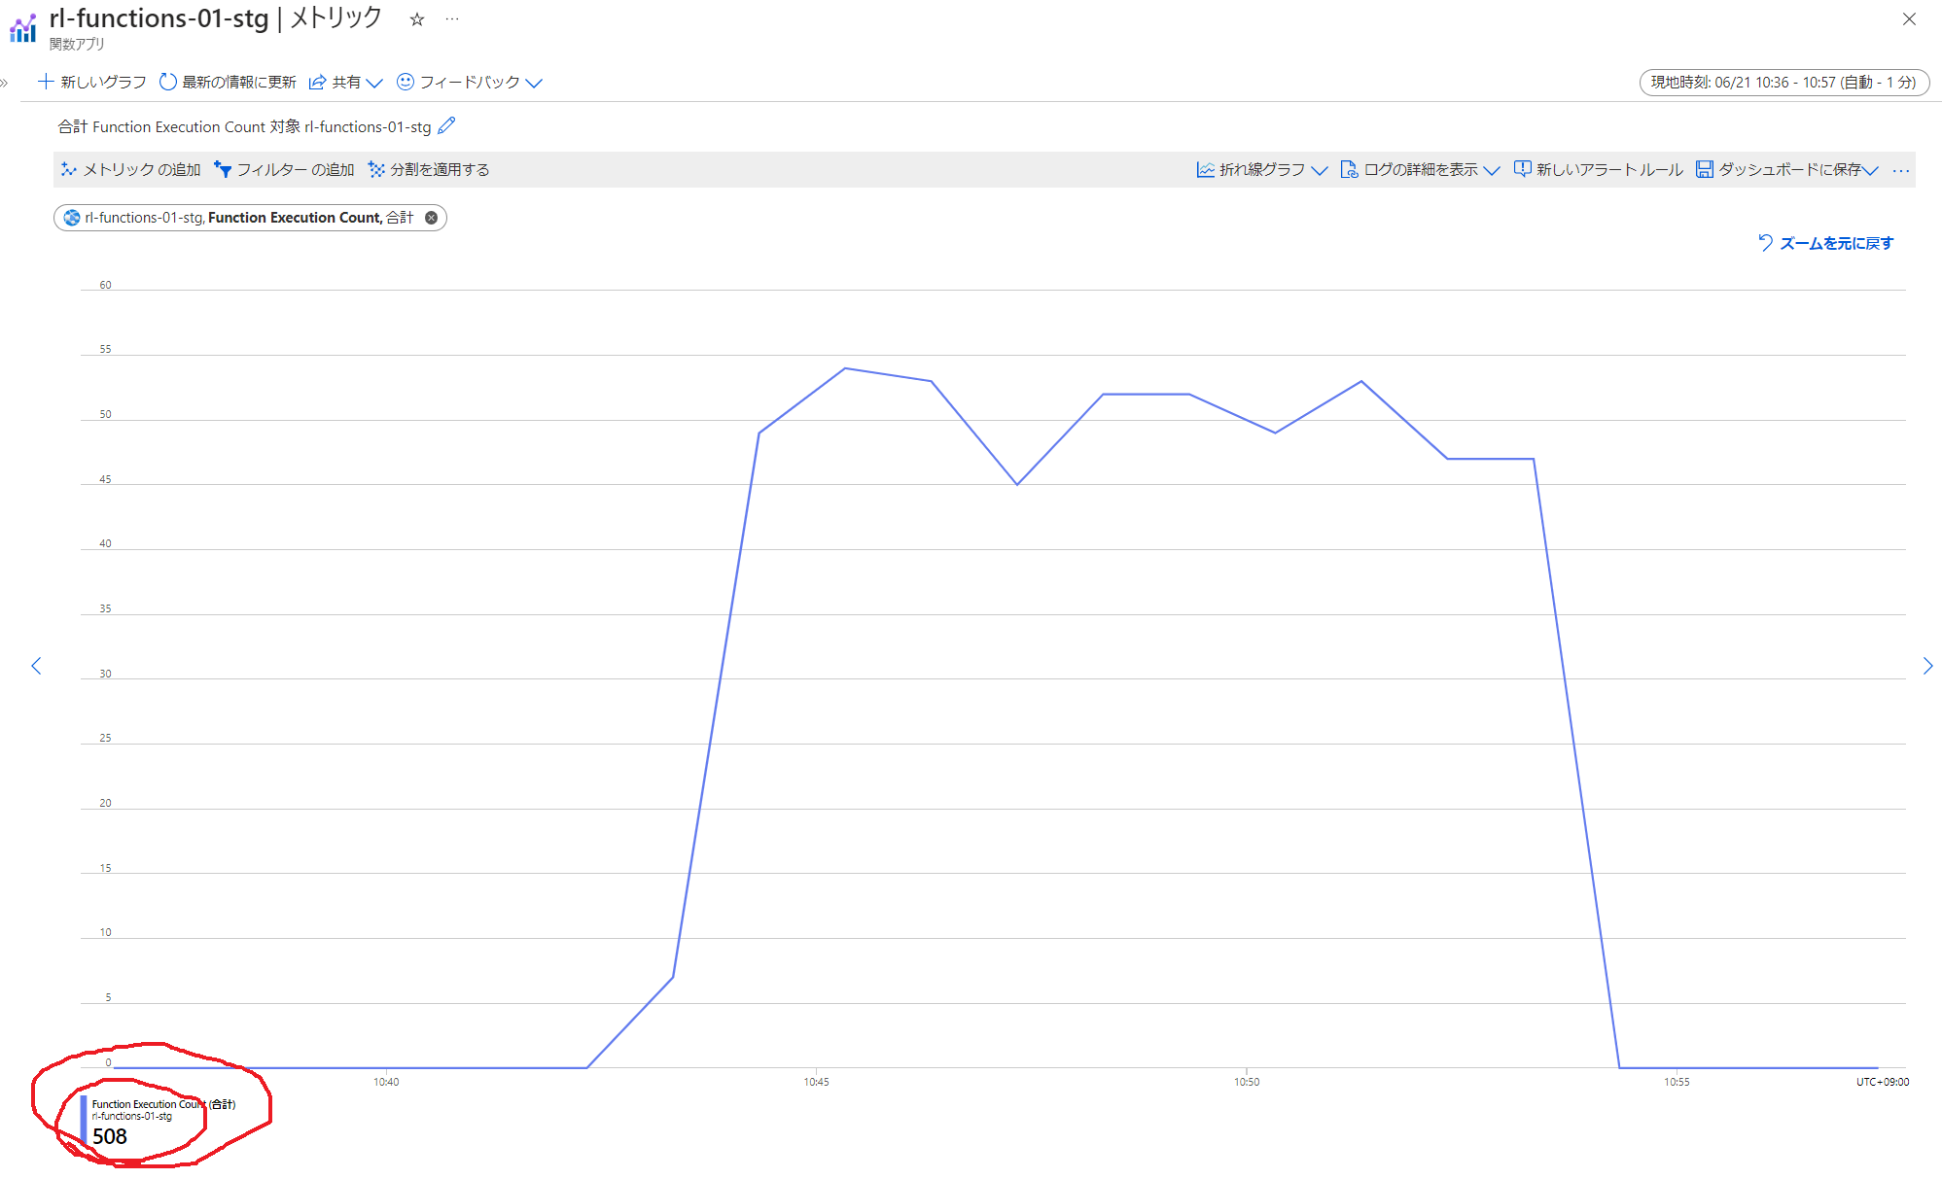Click the star favorite icon
The image size is (1942, 1179).
417,19
